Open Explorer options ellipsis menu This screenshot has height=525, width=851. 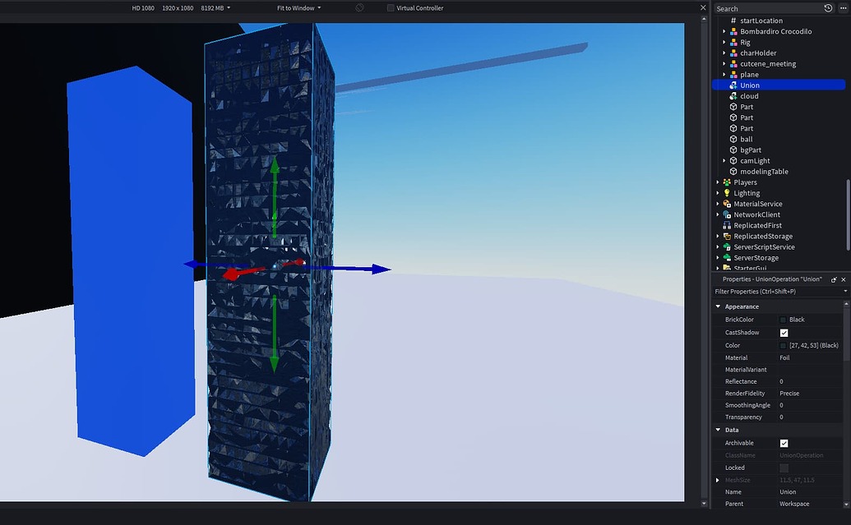[x=843, y=8]
